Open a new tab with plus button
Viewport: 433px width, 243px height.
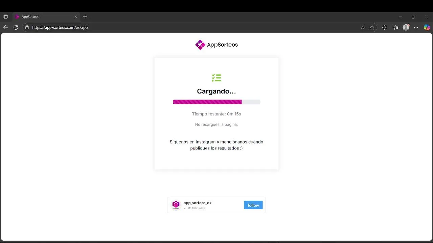click(85, 17)
